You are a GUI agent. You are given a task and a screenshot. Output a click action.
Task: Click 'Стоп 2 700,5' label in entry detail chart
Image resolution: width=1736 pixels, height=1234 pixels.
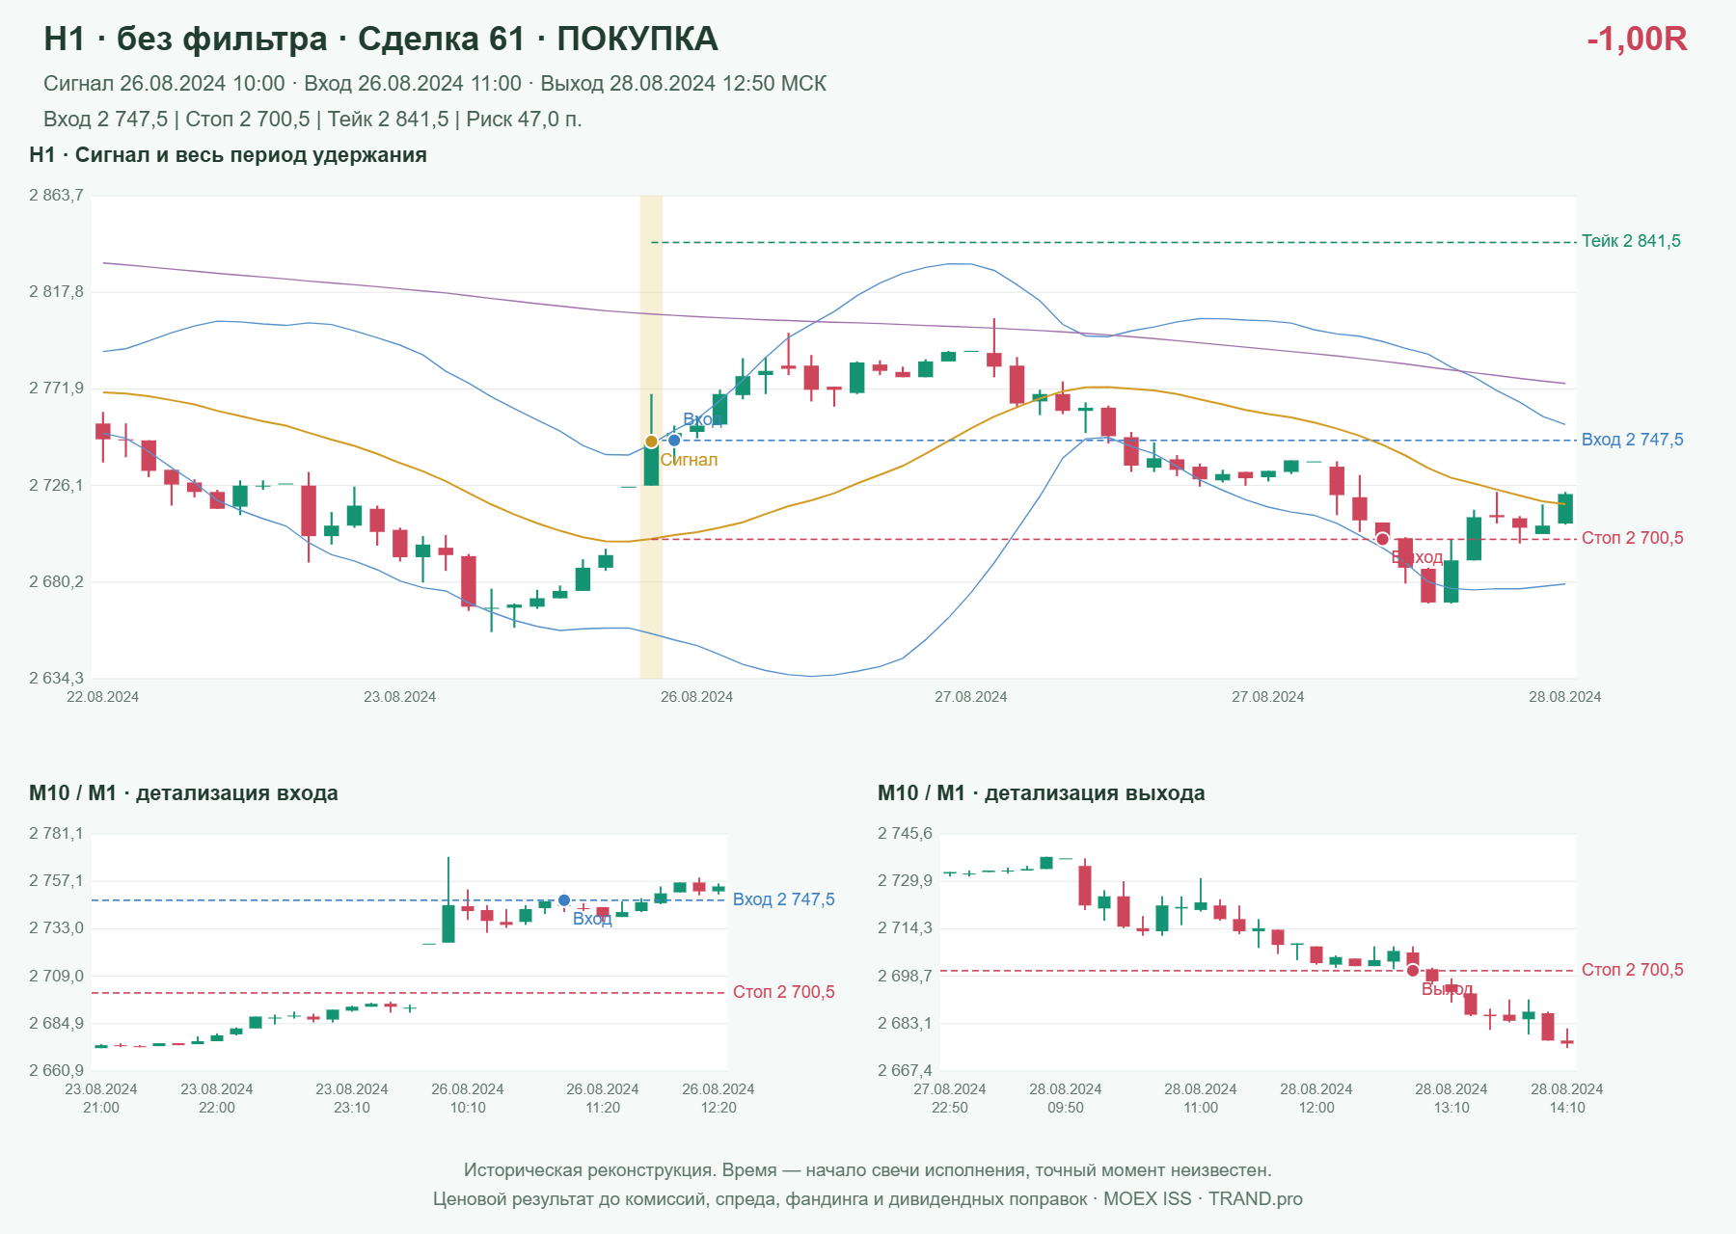(784, 992)
